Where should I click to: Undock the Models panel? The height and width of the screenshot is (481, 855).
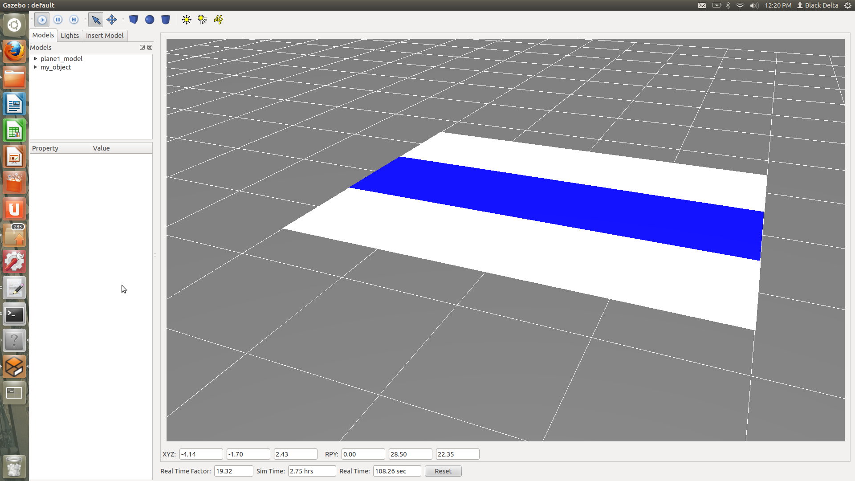pyautogui.click(x=142, y=47)
